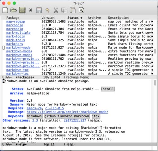Open the mark-multiple package link
The image size is (158, 151).
click(x=18, y=33)
